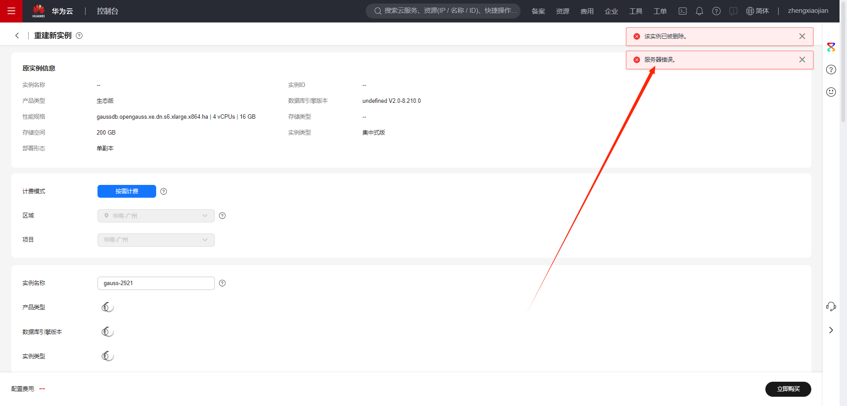Go back using the left arrow

(x=17, y=35)
